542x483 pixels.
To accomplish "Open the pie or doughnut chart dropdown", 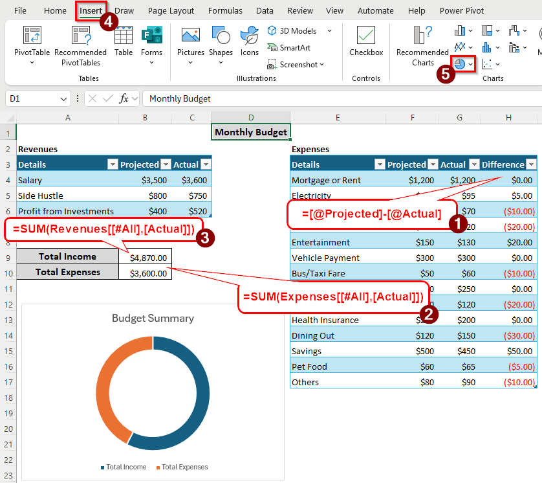I will click(464, 64).
